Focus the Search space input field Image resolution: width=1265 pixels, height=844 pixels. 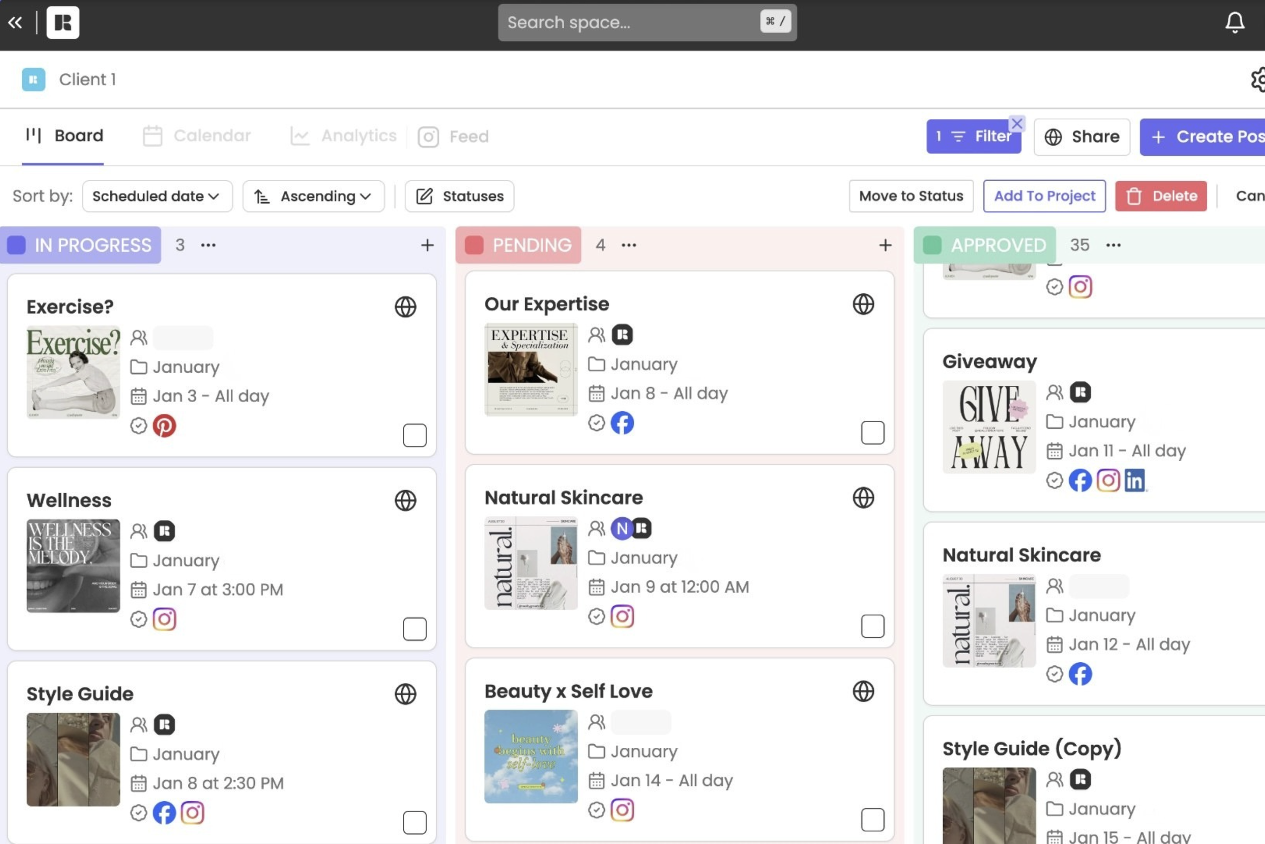[629, 23]
